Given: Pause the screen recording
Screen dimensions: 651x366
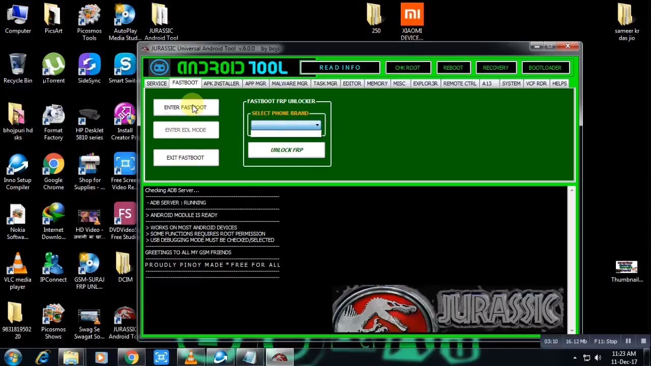Looking at the screenshot, I should pos(628,342).
